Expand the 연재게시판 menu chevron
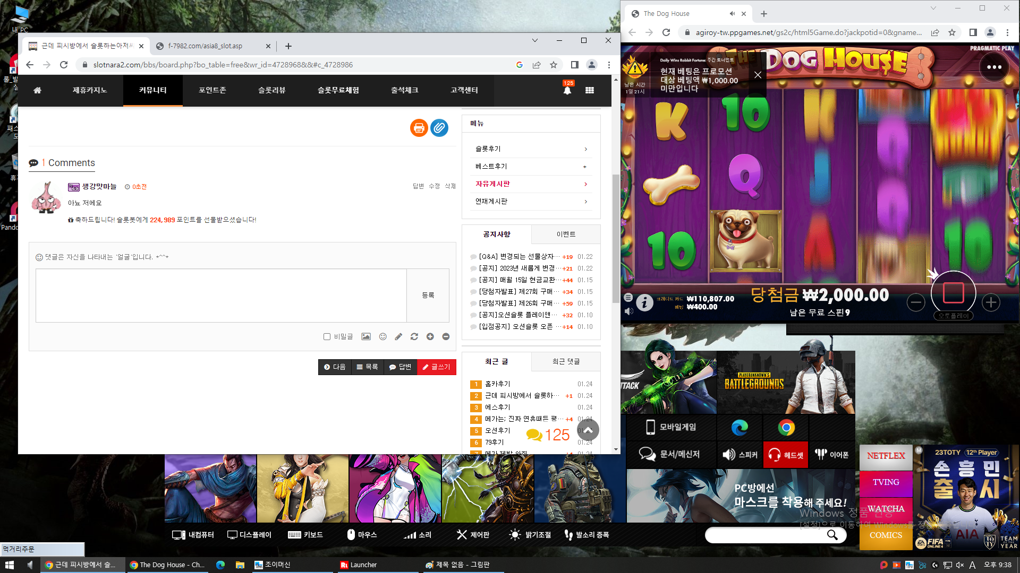Screen dimensions: 1020x573 tap(585, 202)
